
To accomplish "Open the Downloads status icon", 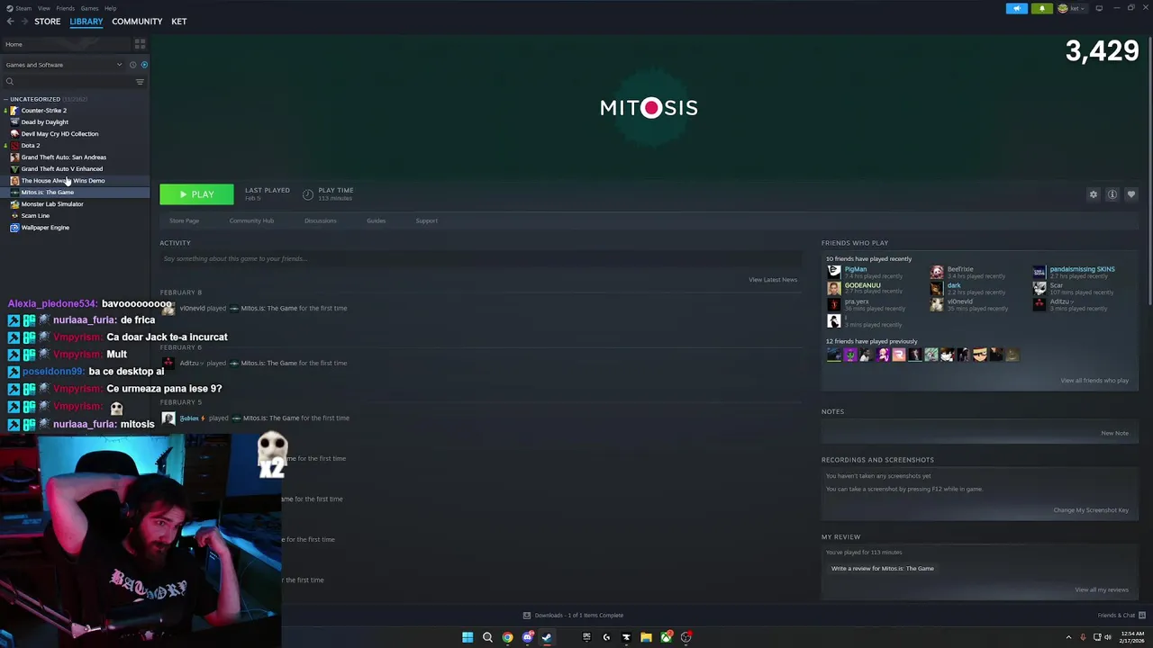I will pos(527,616).
